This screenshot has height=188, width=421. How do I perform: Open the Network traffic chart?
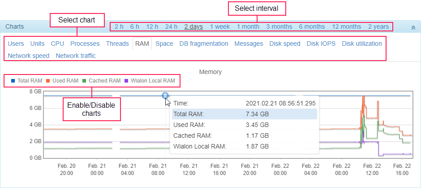click(x=76, y=56)
